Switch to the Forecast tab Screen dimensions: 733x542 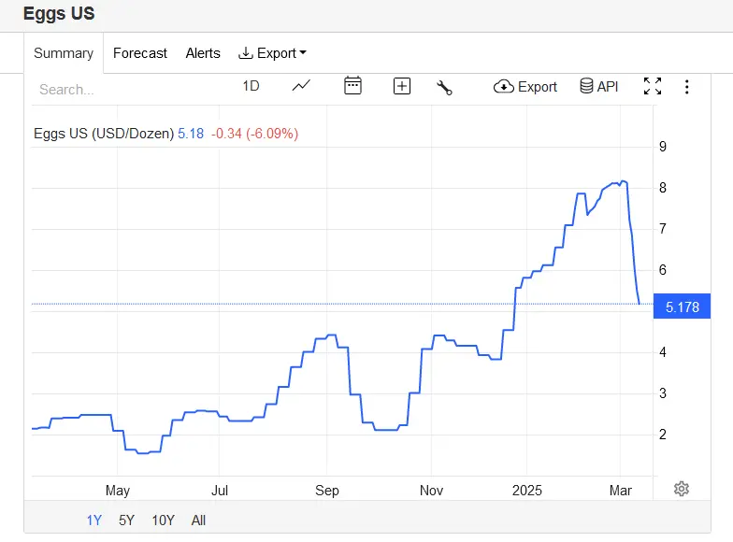[x=140, y=53]
